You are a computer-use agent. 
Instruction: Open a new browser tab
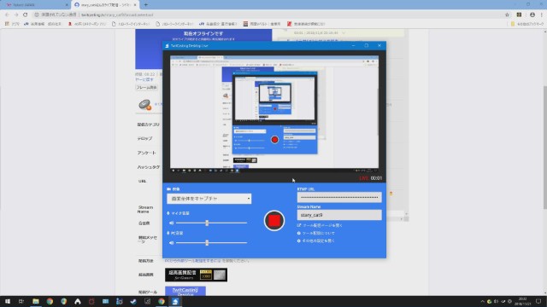(x=146, y=5)
